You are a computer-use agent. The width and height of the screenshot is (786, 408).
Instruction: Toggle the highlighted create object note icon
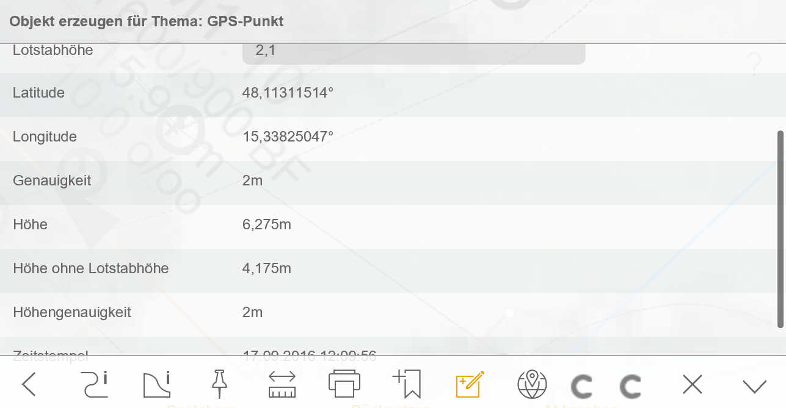[x=470, y=385]
